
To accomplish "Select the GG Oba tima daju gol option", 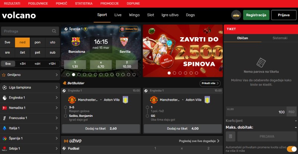I will pyautogui.click(x=147, y=116).
